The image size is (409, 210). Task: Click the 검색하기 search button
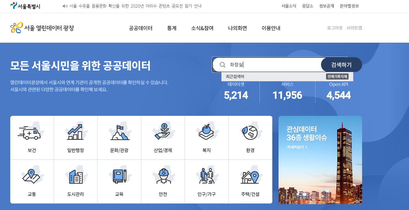point(342,65)
